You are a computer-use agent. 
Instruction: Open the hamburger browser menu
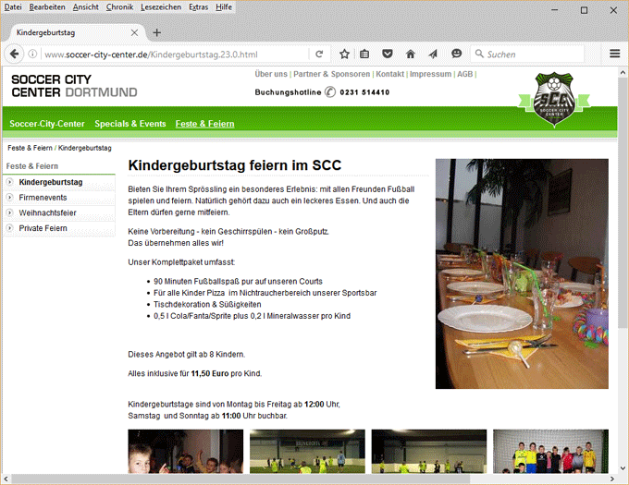tap(614, 54)
